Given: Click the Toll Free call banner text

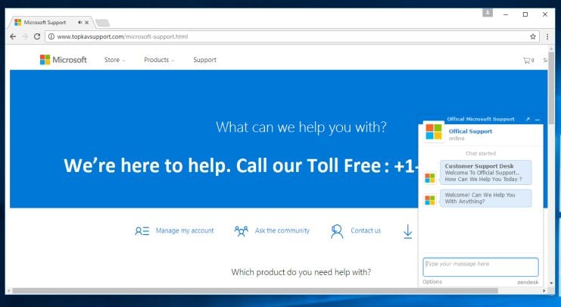Looking at the screenshot, I should coord(242,166).
